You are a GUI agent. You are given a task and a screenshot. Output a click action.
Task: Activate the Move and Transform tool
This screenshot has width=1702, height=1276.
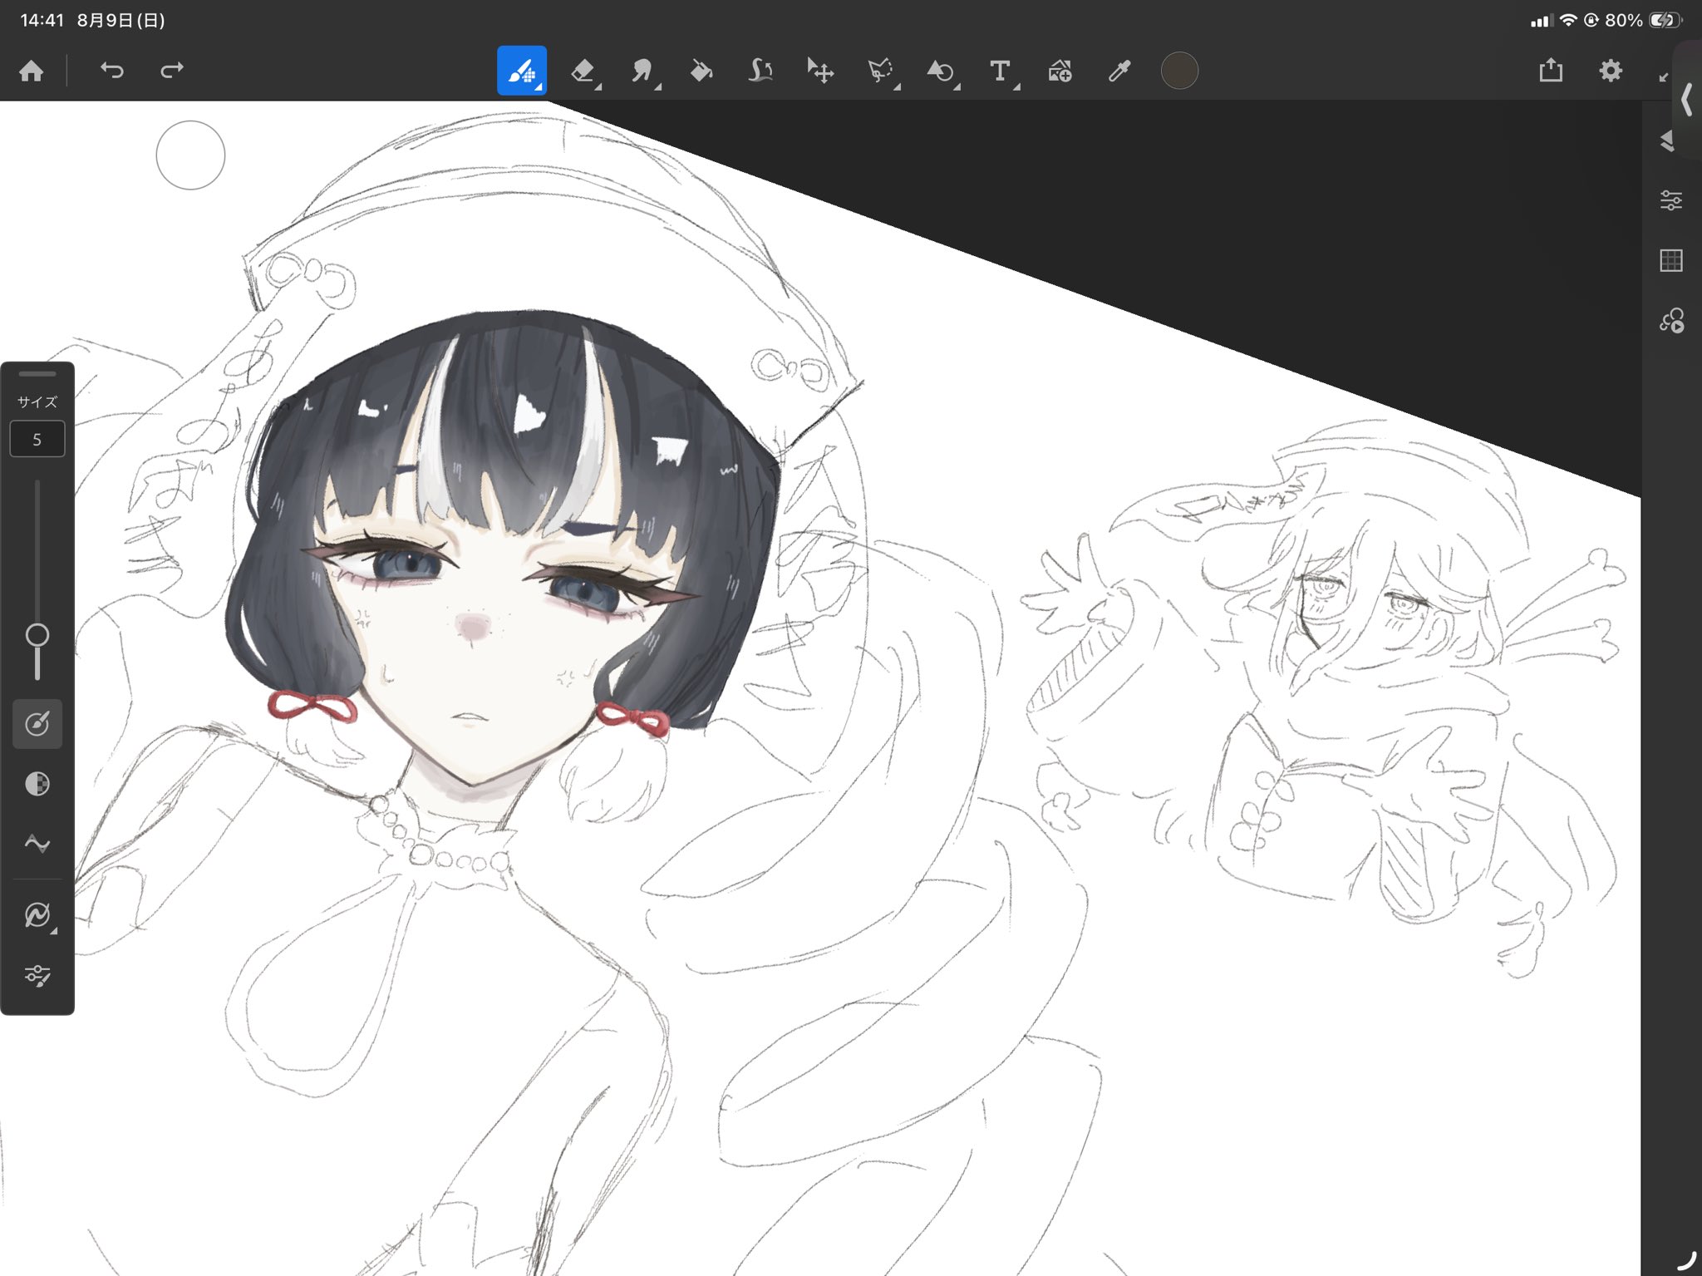[820, 71]
